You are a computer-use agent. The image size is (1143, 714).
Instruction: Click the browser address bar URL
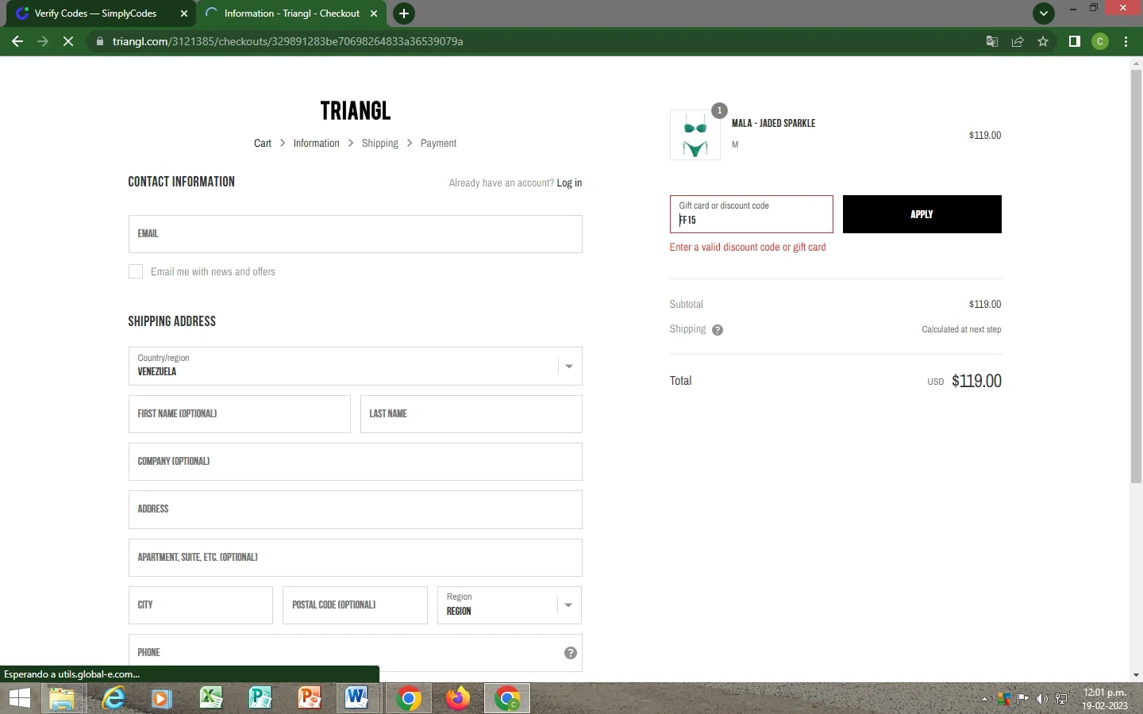287,41
